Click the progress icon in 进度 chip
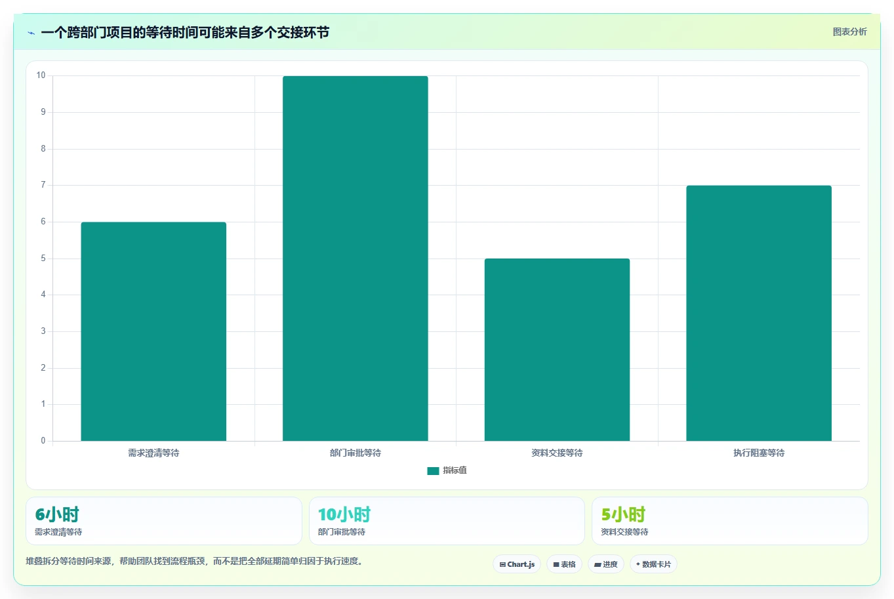Screen dimensions: 894x599 pos(598,564)
